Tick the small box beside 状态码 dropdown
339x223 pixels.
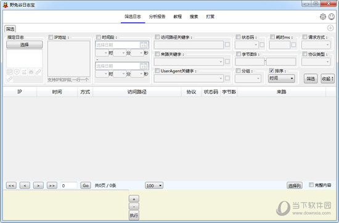click(262, 45)
